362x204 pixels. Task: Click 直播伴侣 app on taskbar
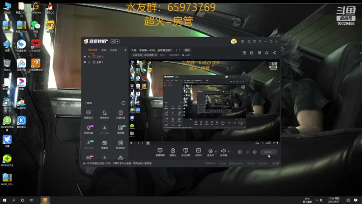45,200
